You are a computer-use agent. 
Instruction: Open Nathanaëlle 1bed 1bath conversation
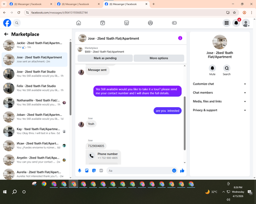coord(34,103)
